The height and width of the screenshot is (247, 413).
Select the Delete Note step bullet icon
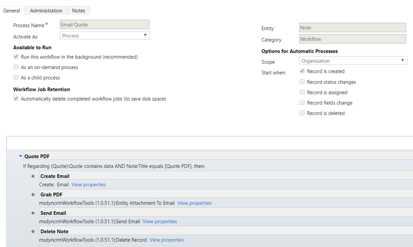pyautogui.click(x=33, y=231)
